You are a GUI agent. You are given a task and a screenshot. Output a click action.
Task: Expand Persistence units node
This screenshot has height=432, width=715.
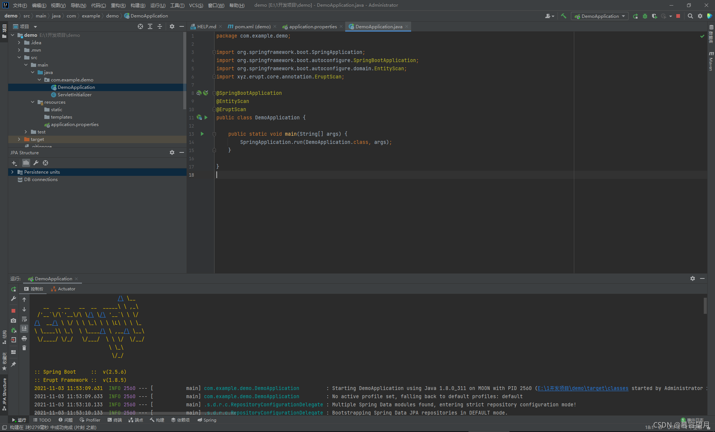click(x=12, y=172)
